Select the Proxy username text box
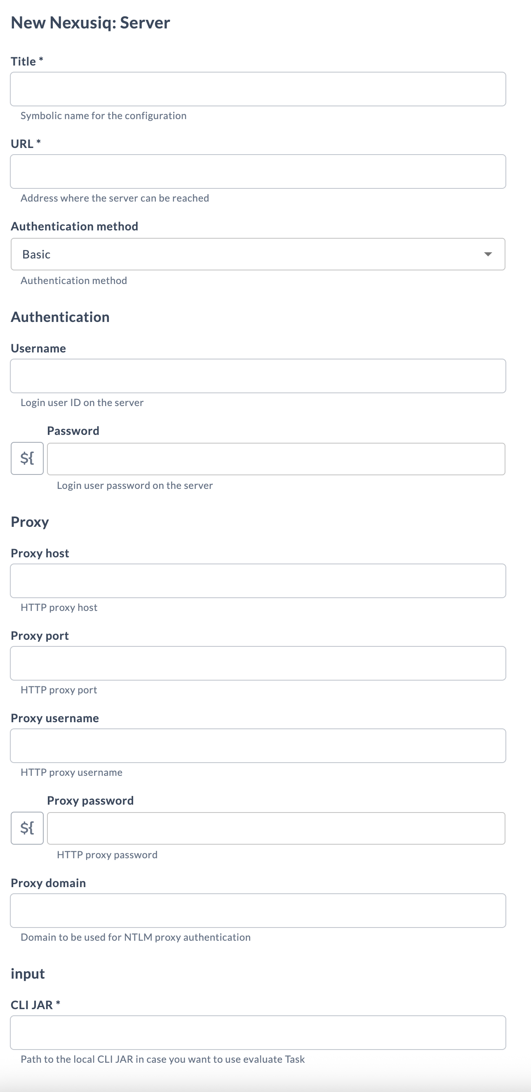Viewport: 531px width, 1092px height. click(x=258, y=746)
